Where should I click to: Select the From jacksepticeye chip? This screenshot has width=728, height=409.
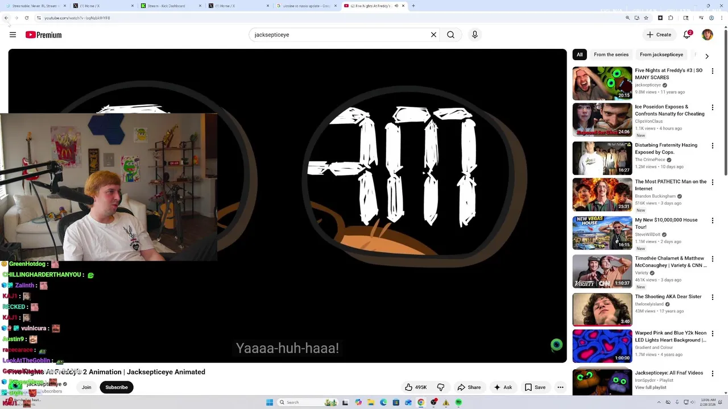(661, 55)
